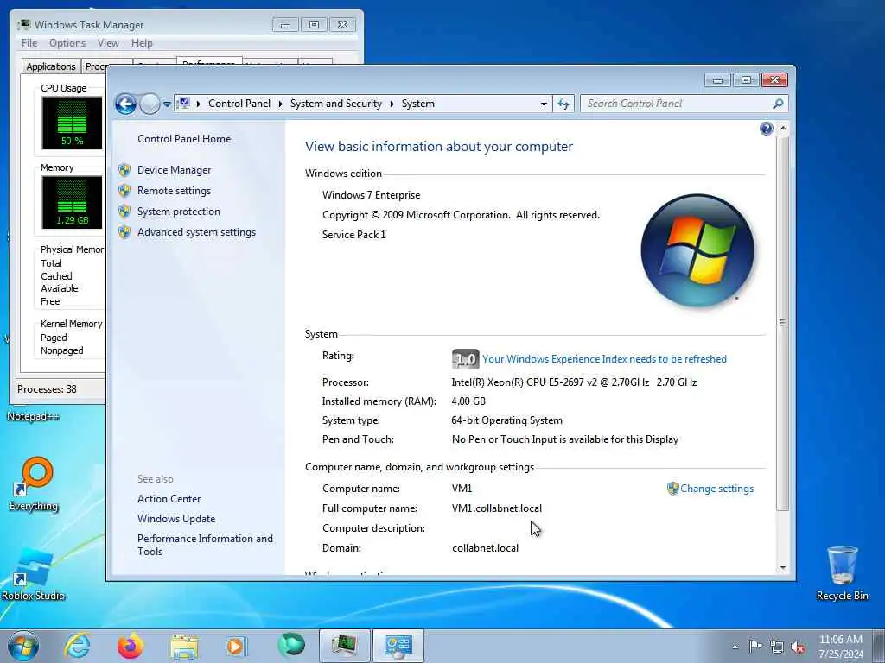
Task: Click the Windows Start button
Action: pyautogui.click(x=23, y=646)
